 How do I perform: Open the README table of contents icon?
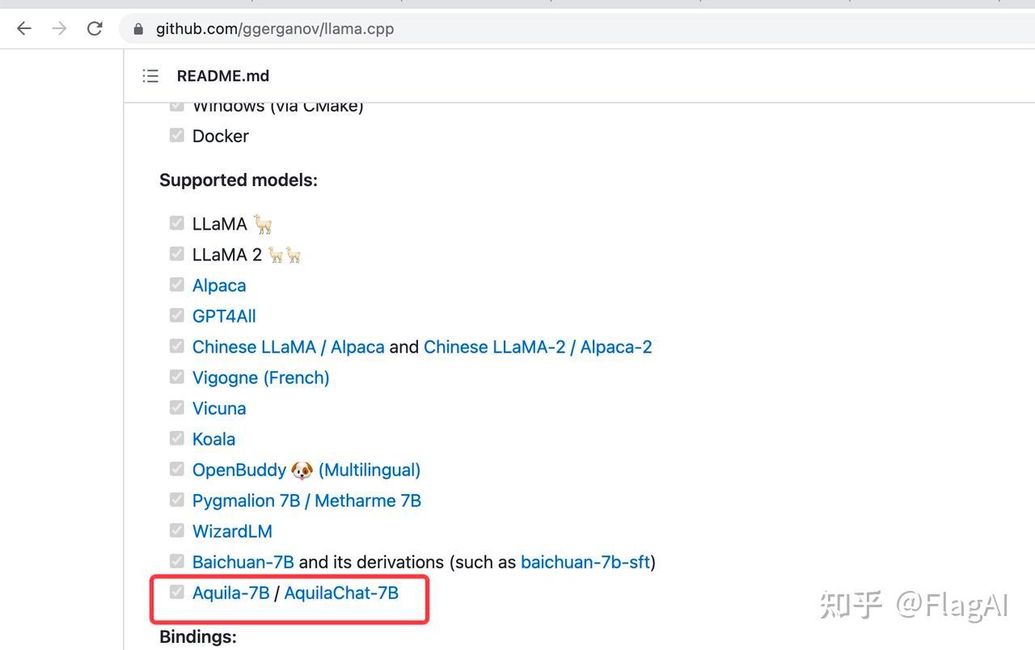point(150,76)
